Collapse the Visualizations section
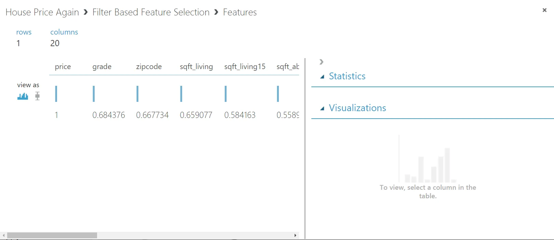Viewport: 554px width, 240px height. click(x=322, y=108)
